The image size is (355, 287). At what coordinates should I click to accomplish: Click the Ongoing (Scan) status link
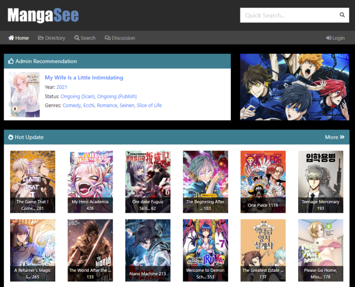tap(78, 97)
